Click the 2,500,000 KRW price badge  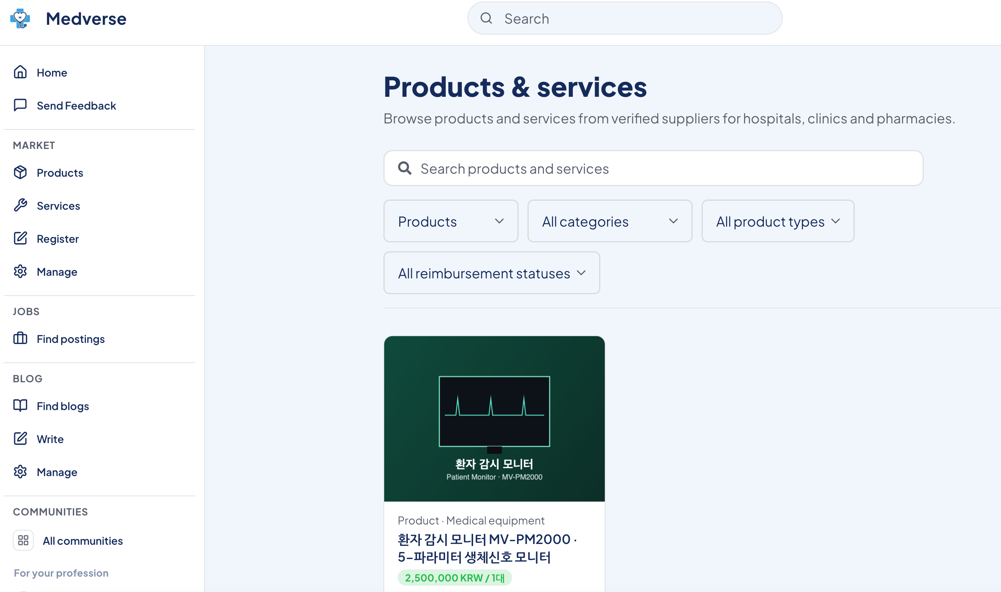(454, 578)
